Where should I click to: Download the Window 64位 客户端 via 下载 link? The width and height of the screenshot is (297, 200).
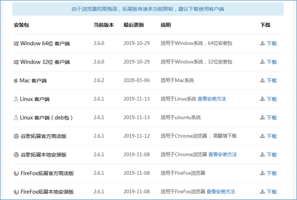pos(272,43)
